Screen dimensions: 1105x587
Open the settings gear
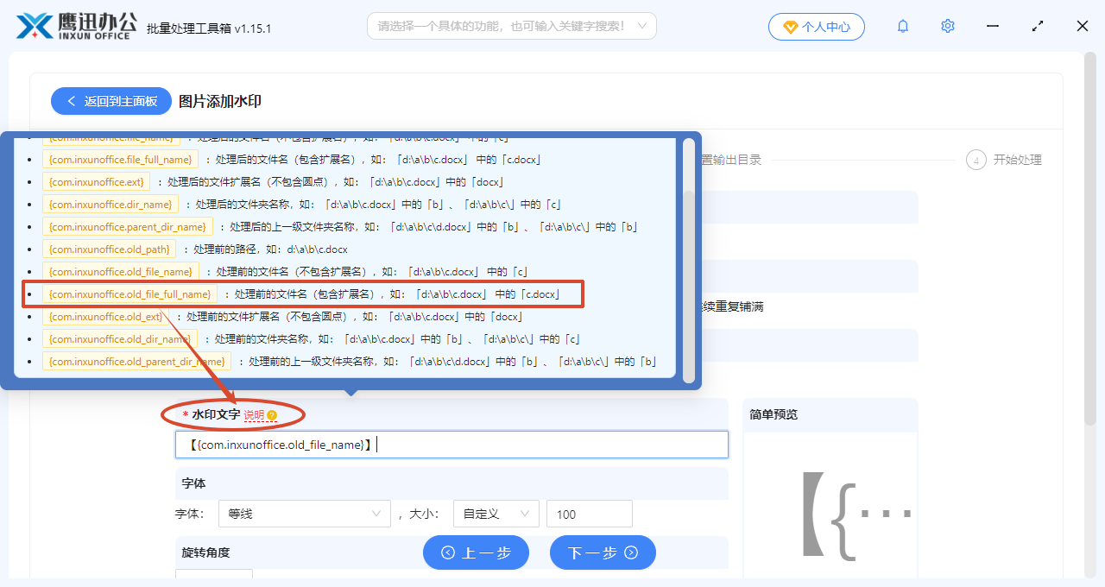948,26
